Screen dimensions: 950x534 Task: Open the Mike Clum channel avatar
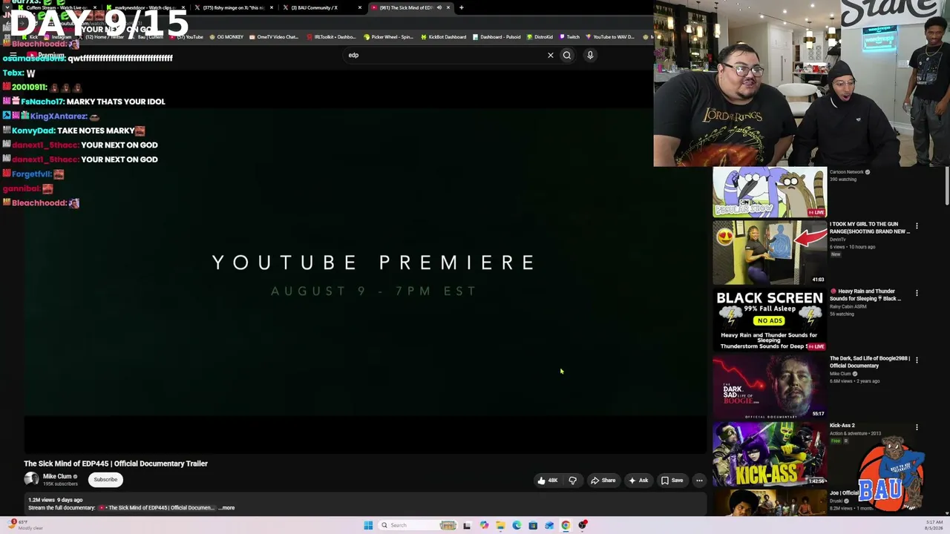(31, 480)
